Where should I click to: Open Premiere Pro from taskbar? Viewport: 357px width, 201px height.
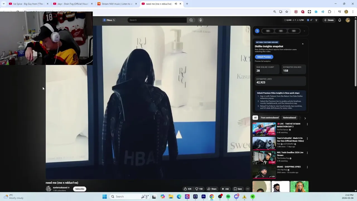(x=204, y=197)
